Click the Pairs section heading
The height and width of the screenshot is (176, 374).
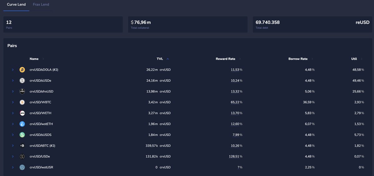click(x=12, y=45)
